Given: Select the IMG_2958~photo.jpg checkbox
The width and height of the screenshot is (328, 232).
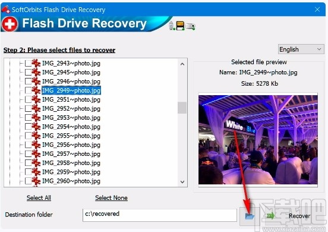Looking at the screenshot, I should pyautogui.click(x=28, y=162).
